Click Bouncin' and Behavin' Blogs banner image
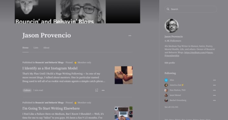This screenshot has height=120, width=228. coord(78,12)
